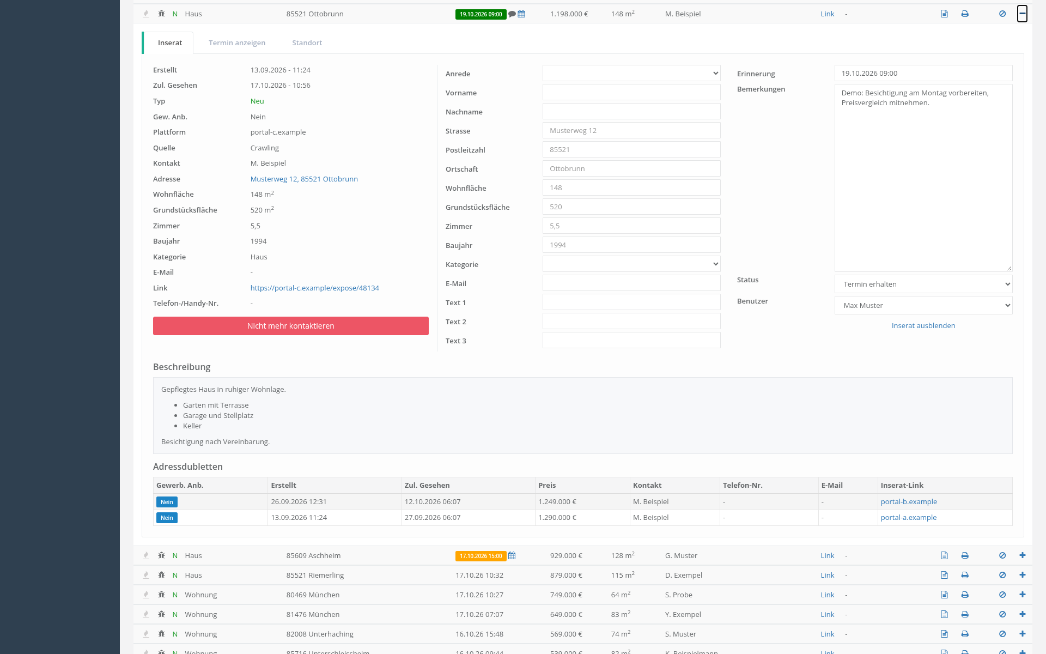
Task: Click the flame icon in the Ottobrunn row
Action: [145, 14]
